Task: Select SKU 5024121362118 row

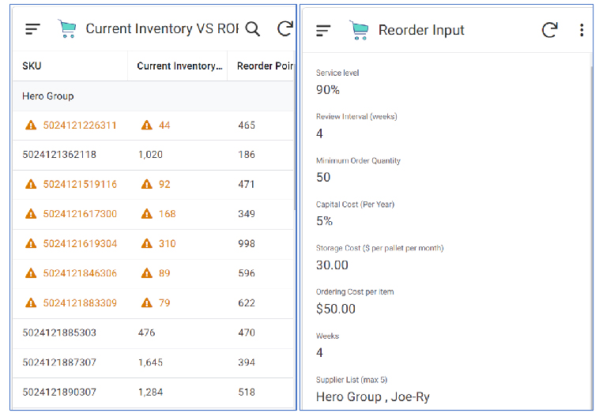Action: point(59,155)
